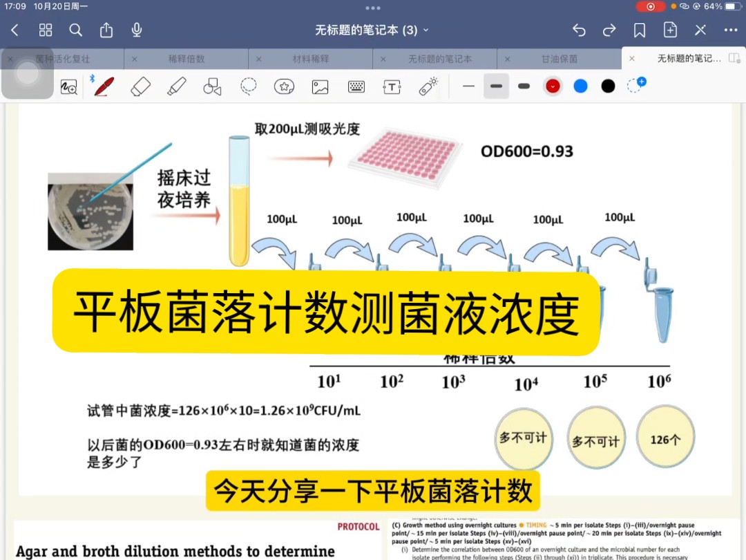
Task: Tap the AssistiveTouch floating button
Action: tap(27, 73)
